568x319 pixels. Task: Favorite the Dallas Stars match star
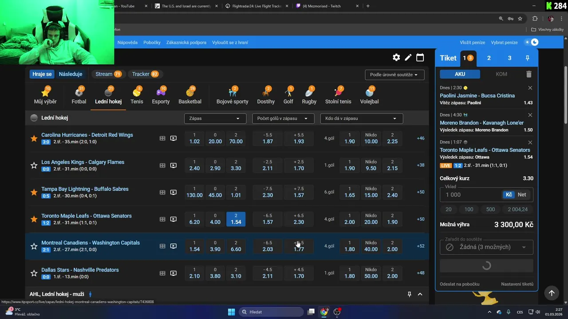(x=34, y=273)
